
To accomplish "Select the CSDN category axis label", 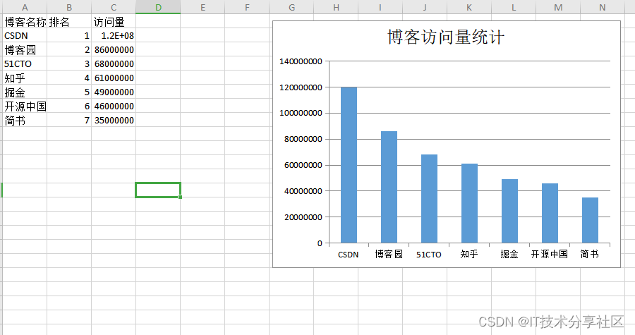I will (x=349, y=255).
